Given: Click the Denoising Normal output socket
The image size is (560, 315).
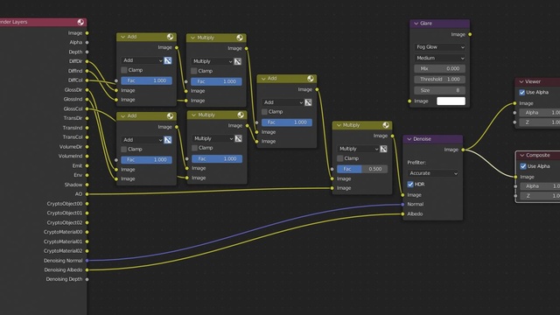Looking at the screenshot, I should coord(87,261).
